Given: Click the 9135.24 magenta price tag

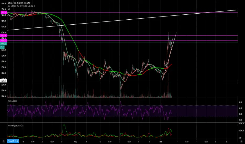Looking at the screenshot, I should point(4,12).
